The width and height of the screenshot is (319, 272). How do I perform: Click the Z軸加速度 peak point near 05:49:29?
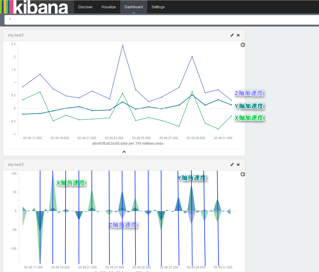tap(192, 56)
